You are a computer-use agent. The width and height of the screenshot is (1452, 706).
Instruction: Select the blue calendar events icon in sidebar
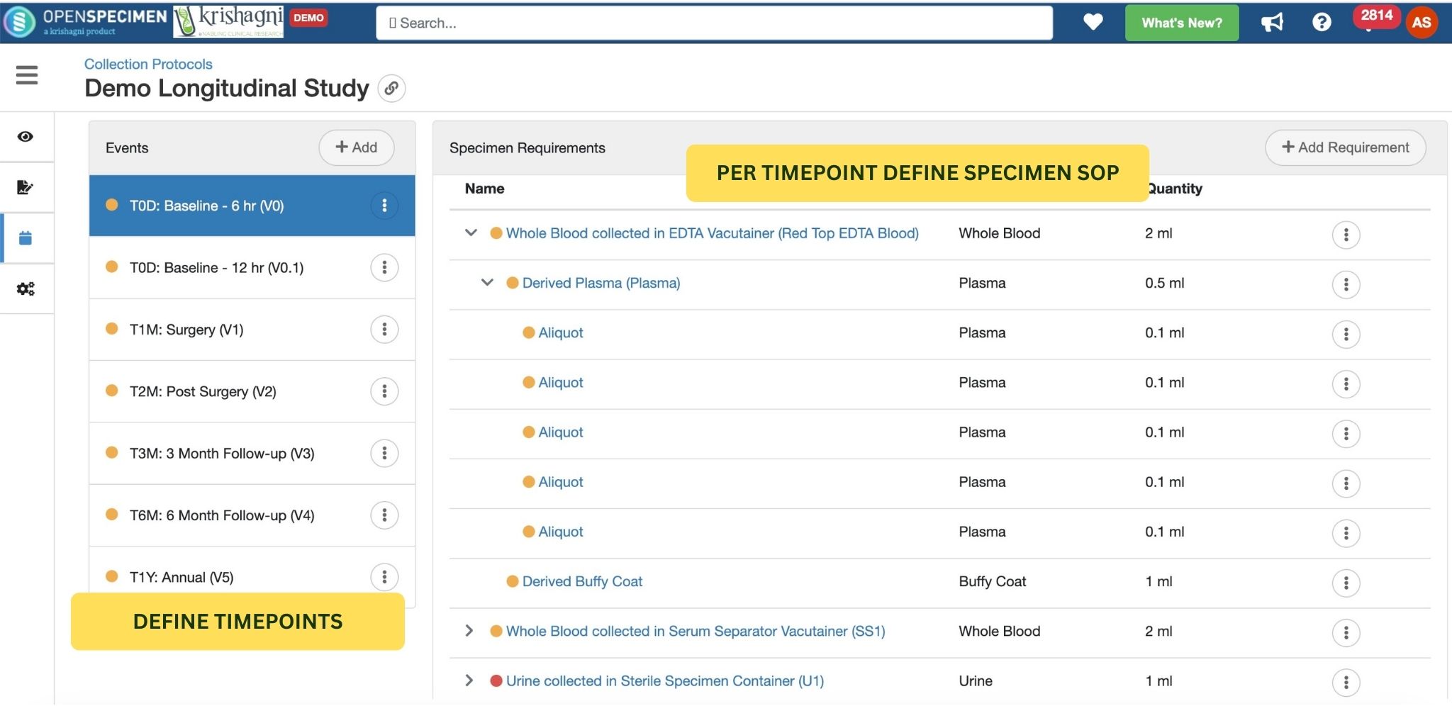click(x=26, y=239)
